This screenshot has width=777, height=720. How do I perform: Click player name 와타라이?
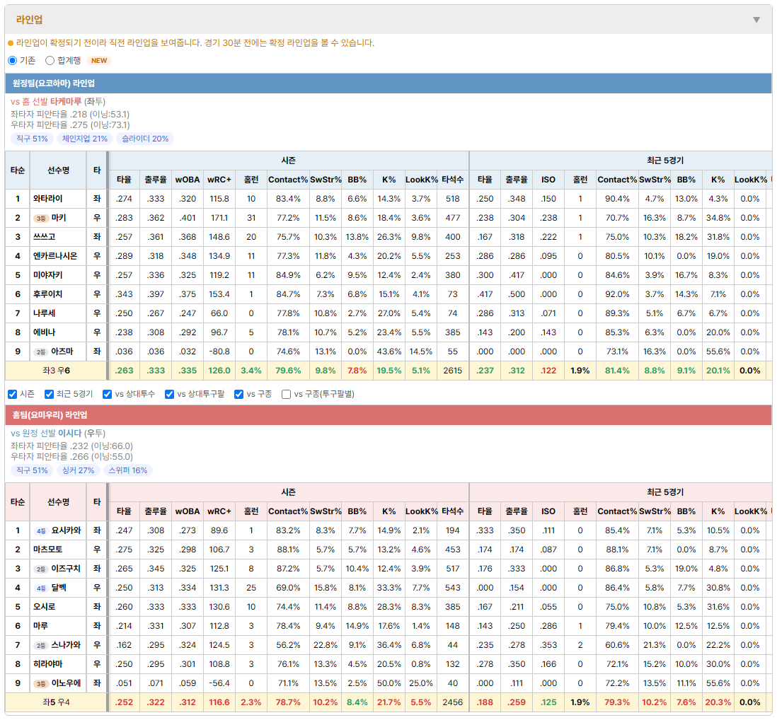48,199
